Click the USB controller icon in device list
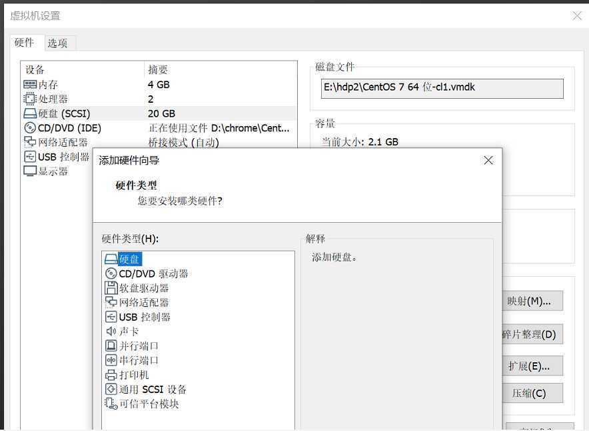Viewport: 589px width, 431px height. [x=30, y=156]
